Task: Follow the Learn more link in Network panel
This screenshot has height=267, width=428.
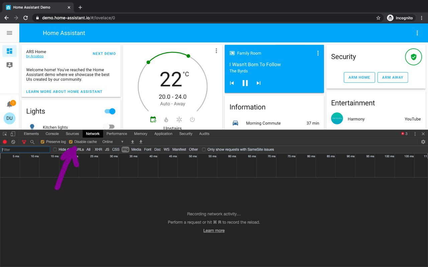Action: (x=214, y=231)
